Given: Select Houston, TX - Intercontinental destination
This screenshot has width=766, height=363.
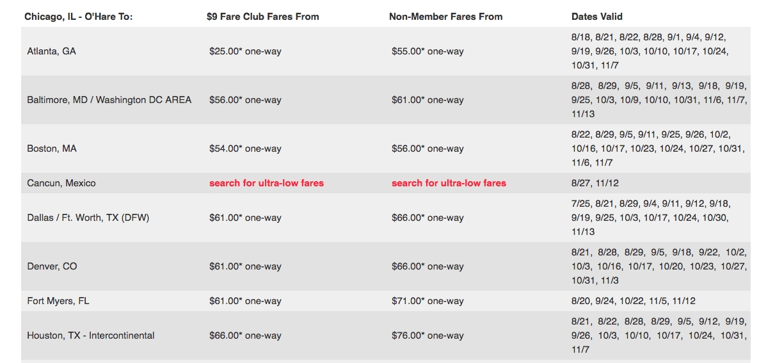Looking at the screenshot, I should [91, 335].
